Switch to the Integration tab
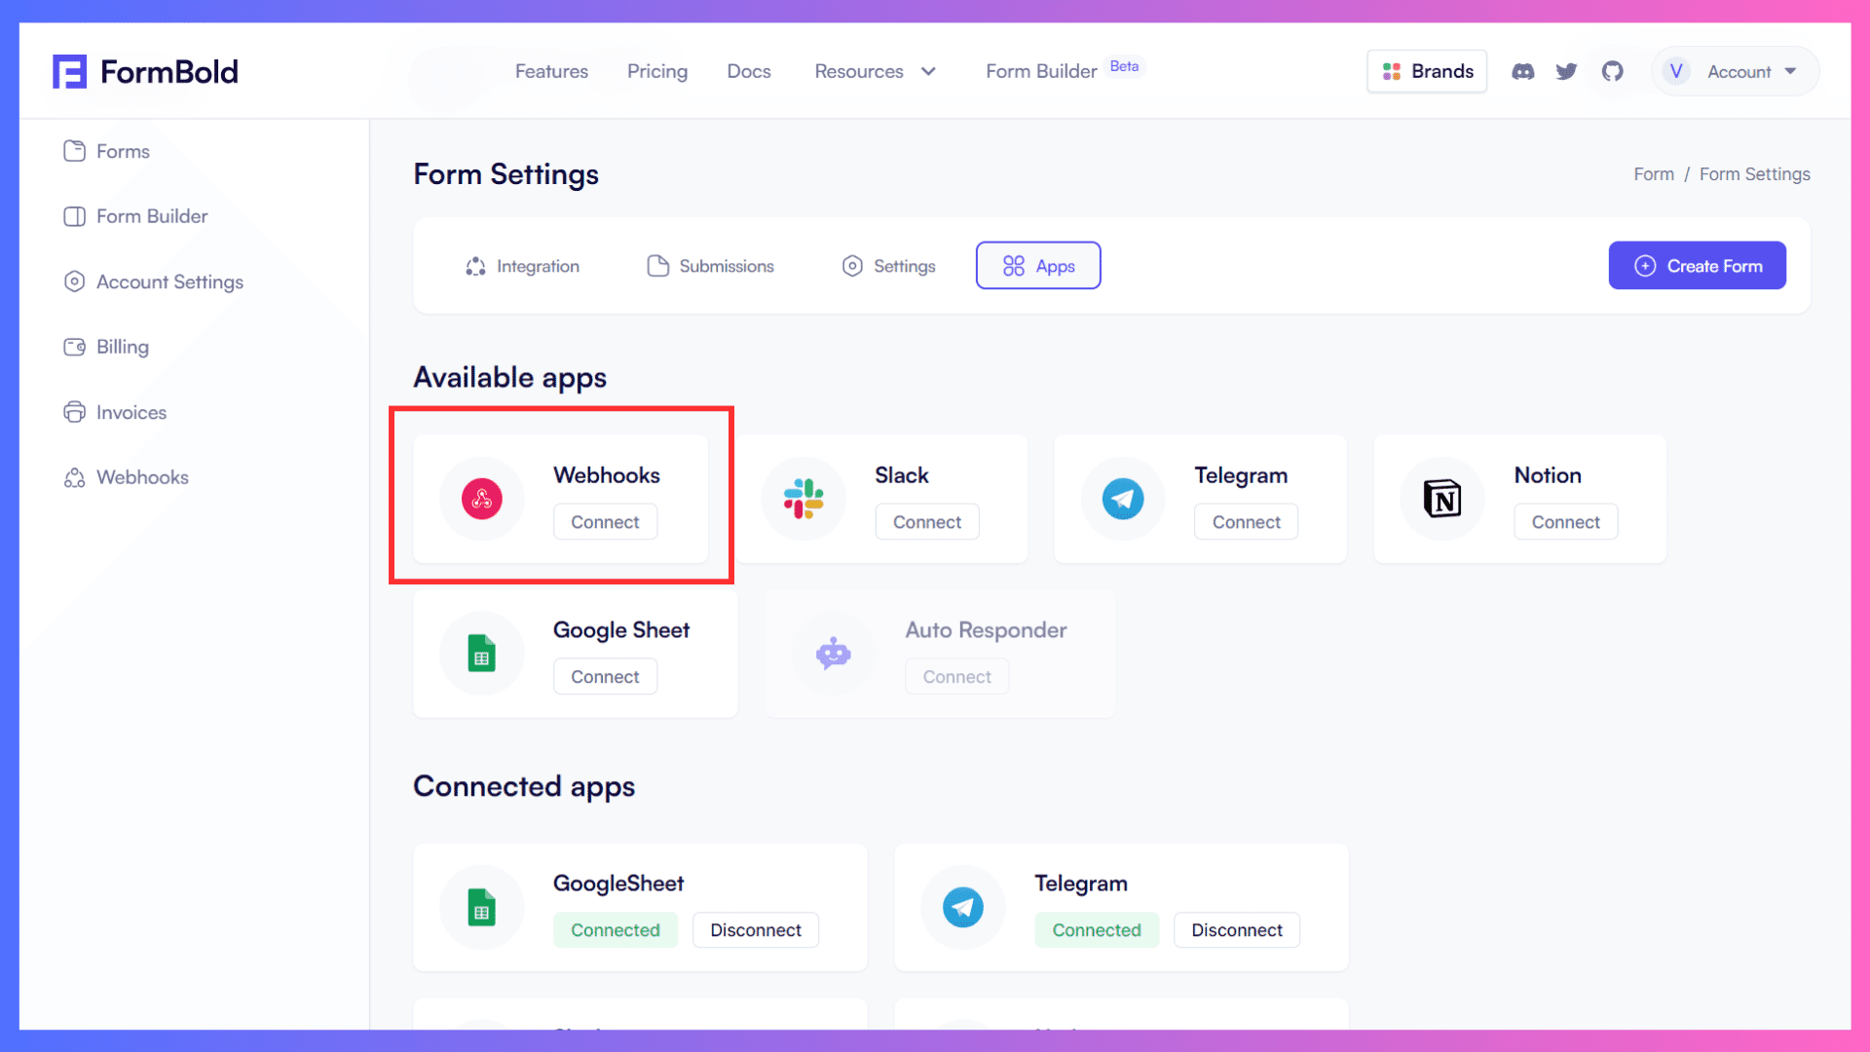 point(522,266)
